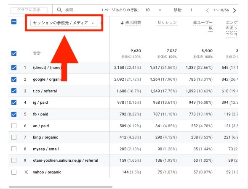
Task: Click cell 1,264 (17.96%)
Action: [x=163, y=79]
